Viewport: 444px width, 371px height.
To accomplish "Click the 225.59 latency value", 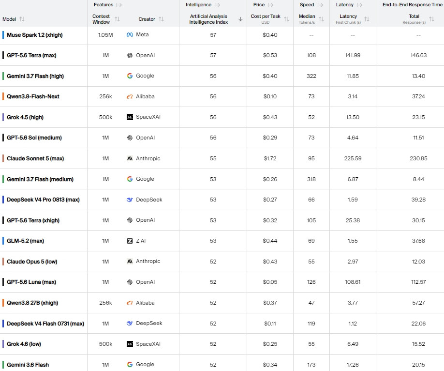I will (x=353, y=158).
